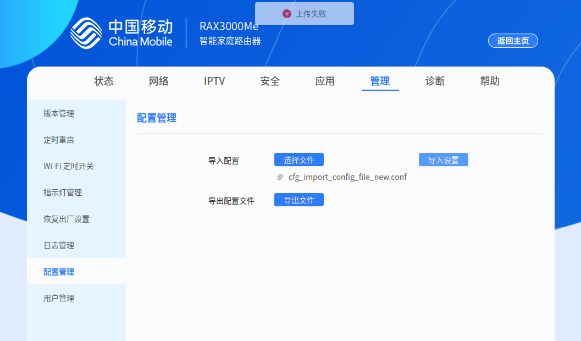This screenshot has width=581, height=341.
Task: Dismiss the 上传失败 error notification icon
Action: coord(286,14)
